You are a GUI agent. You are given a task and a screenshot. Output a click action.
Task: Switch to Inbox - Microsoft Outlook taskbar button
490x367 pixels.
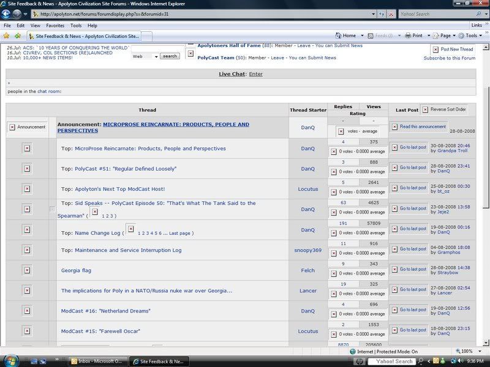pos(97,361)
